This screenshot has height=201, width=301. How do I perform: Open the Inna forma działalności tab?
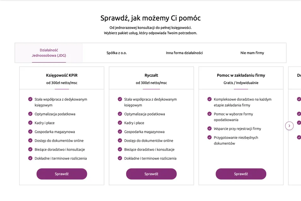(x=184, y=53)
